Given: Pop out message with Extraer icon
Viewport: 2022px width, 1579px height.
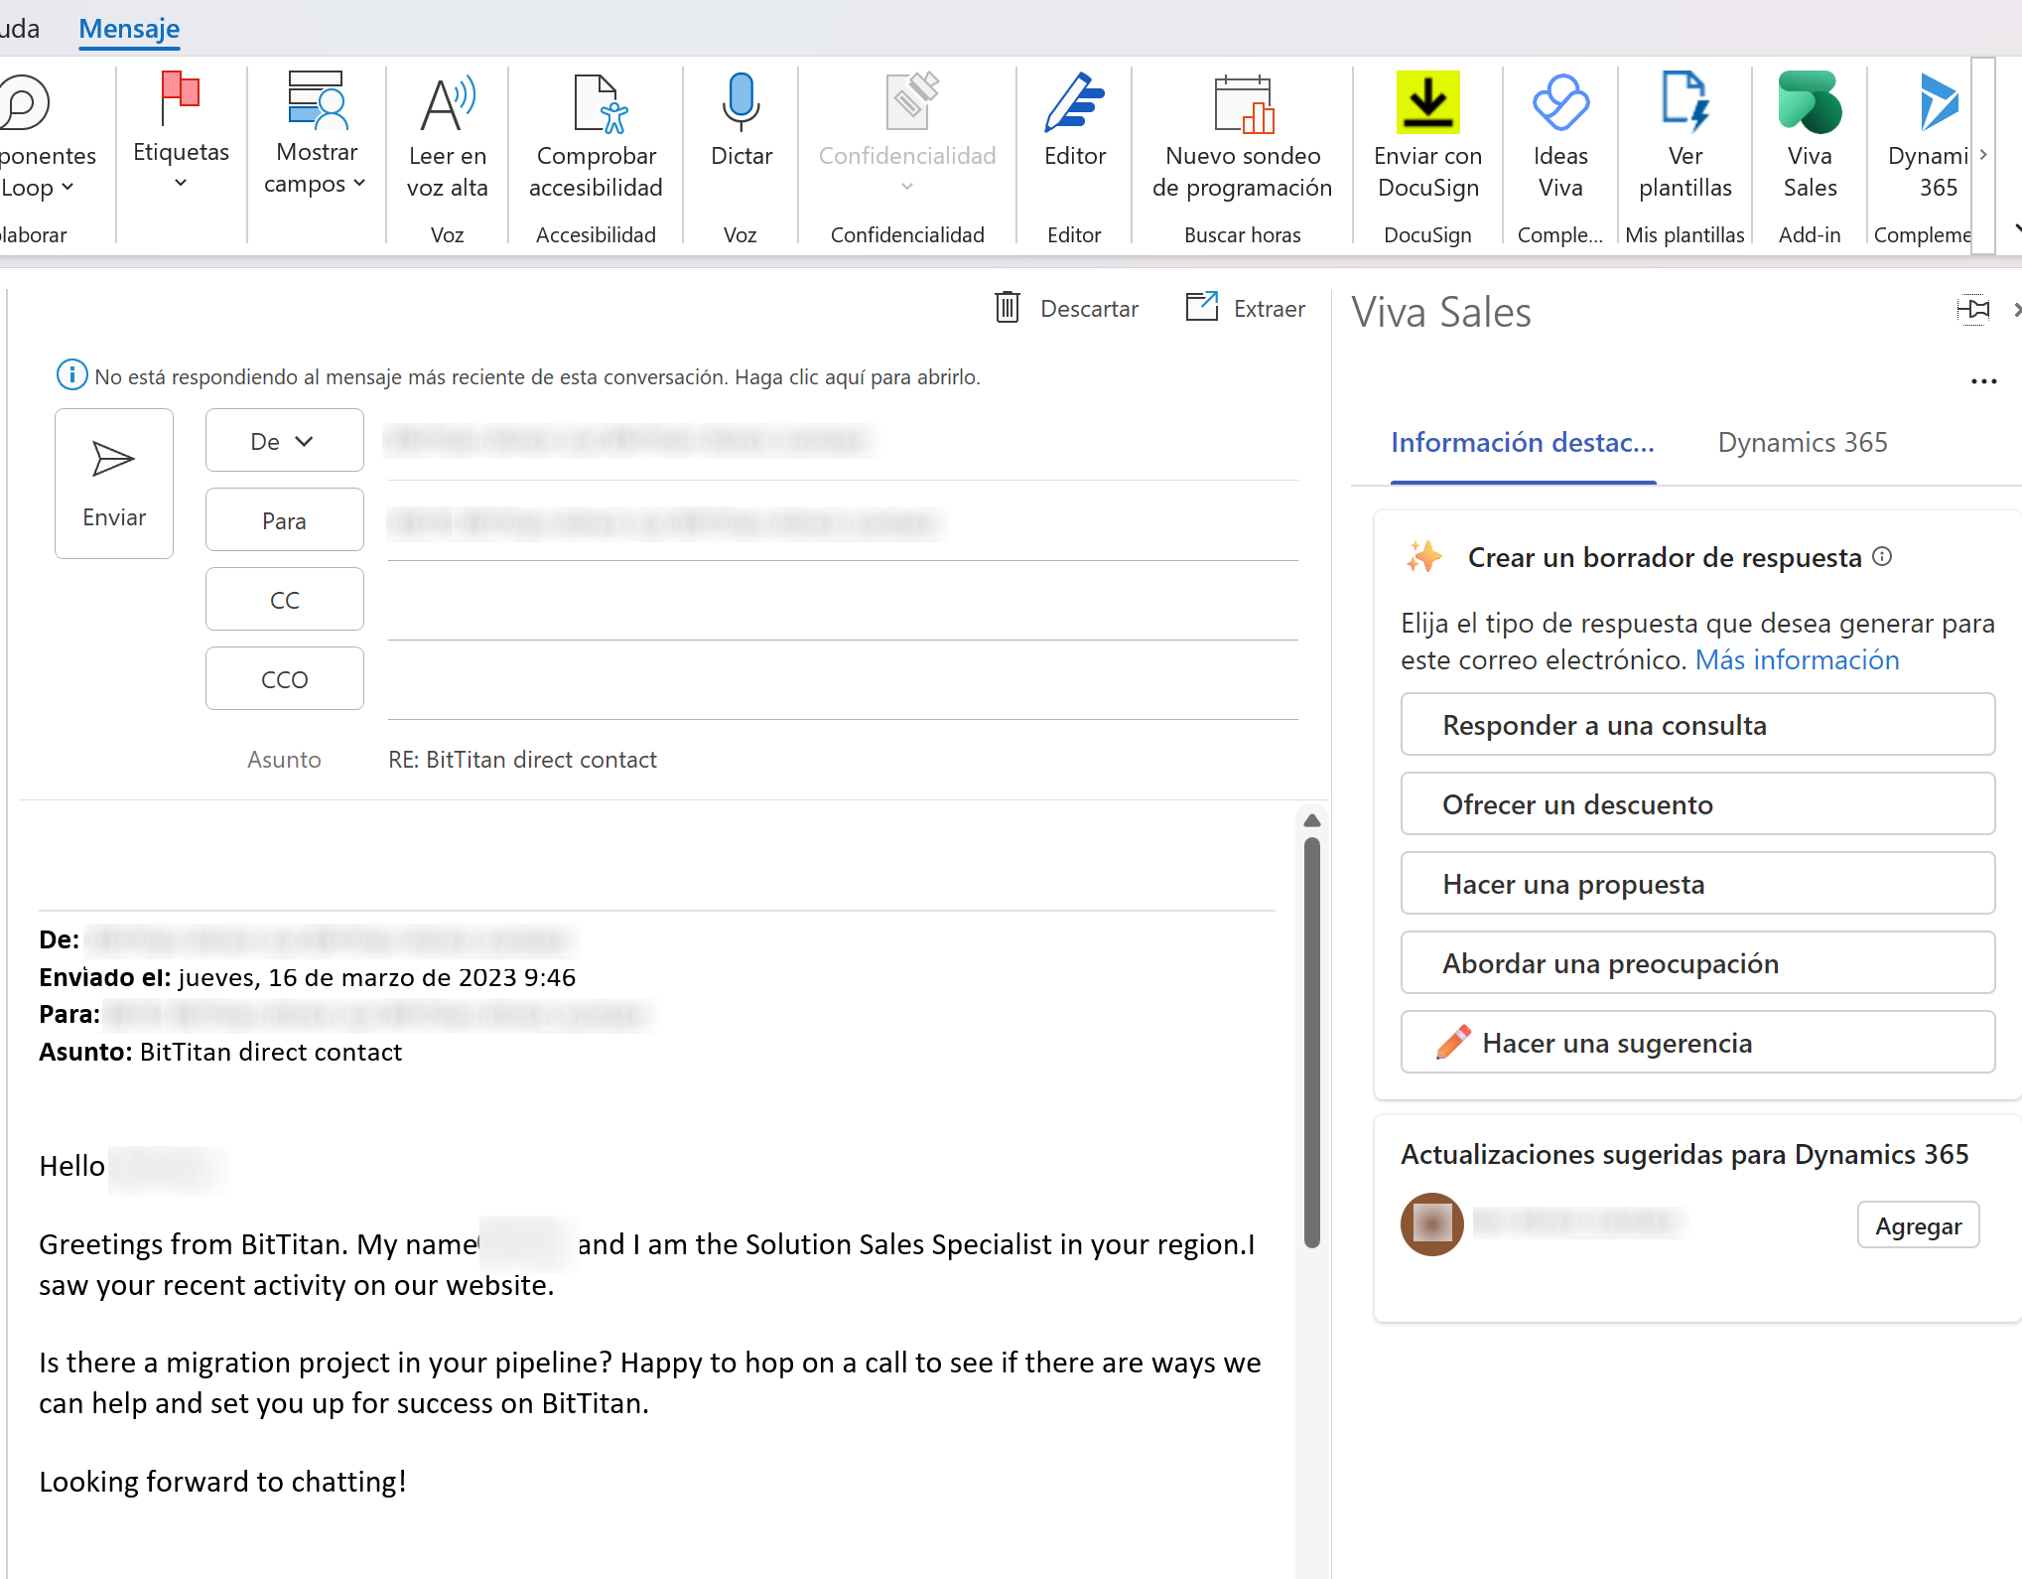Looking at the screenshot, I should click(x=1202, y=307).
